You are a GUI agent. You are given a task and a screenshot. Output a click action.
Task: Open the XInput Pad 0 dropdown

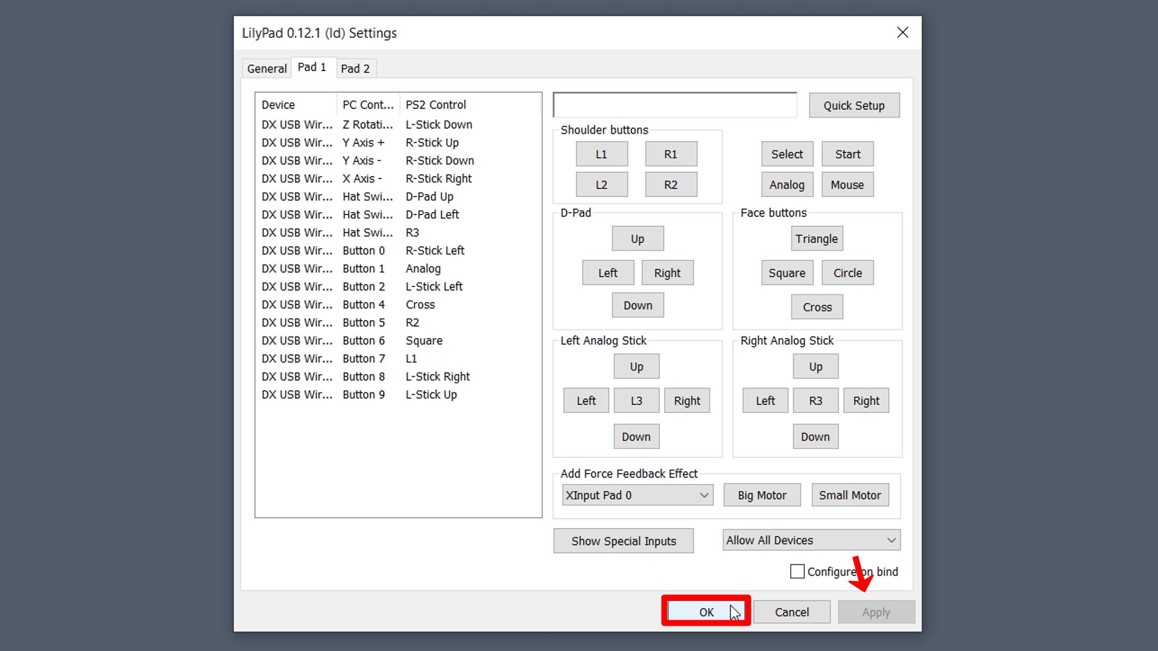coord(638,495)
